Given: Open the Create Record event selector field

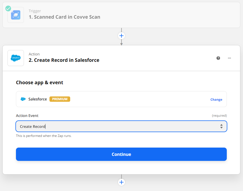Looking at the screenshot, I should pyautogui.click(x=117, y=127).
